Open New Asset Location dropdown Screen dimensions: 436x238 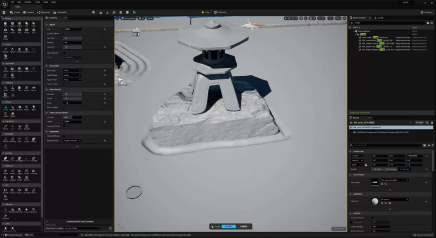[x=82, y=228]
